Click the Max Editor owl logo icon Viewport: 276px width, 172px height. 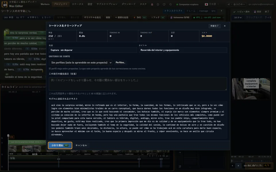[5, 4]
